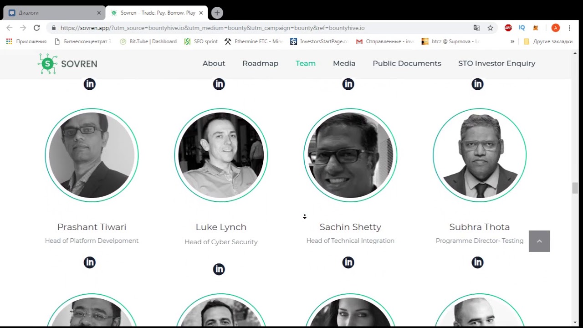Click Sachin Shetty's photo
The width and height of the screenshot is (583, 328).
[x=350, y=155]
